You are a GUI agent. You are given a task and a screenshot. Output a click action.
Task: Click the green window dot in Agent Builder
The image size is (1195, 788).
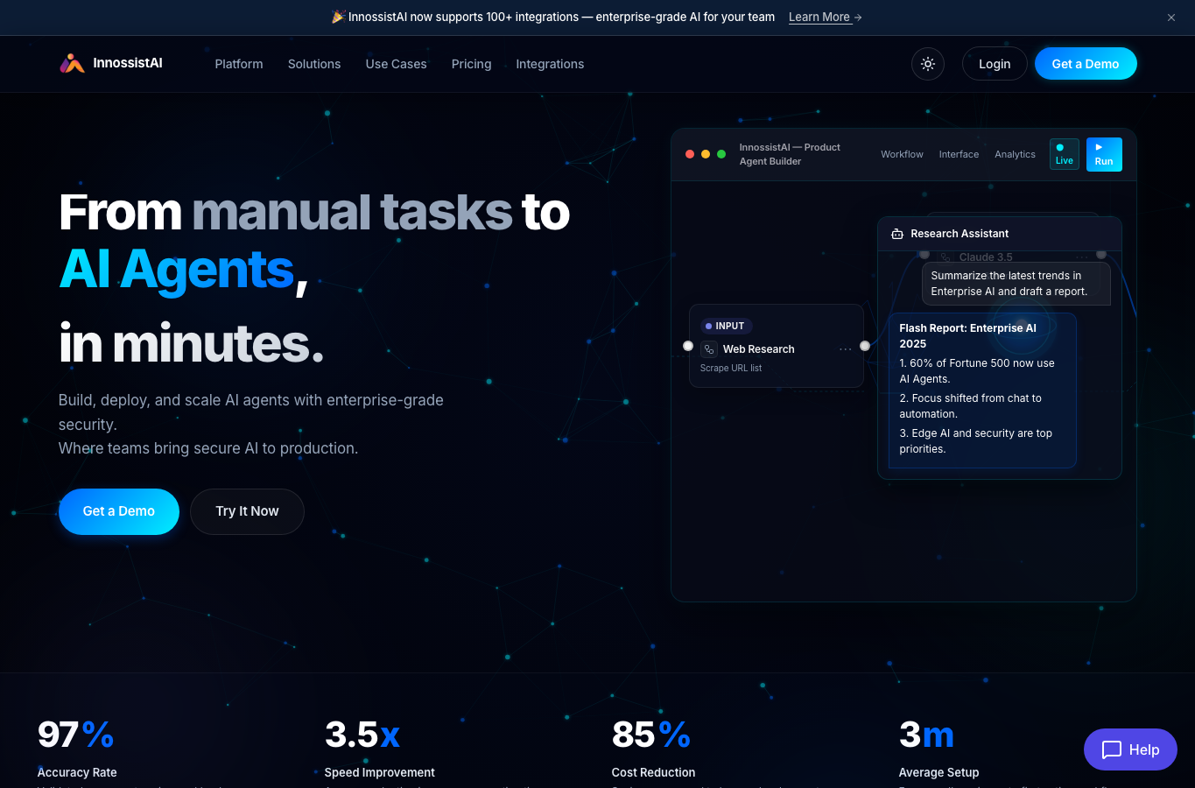pyautogui.click(x=721, y=154)
